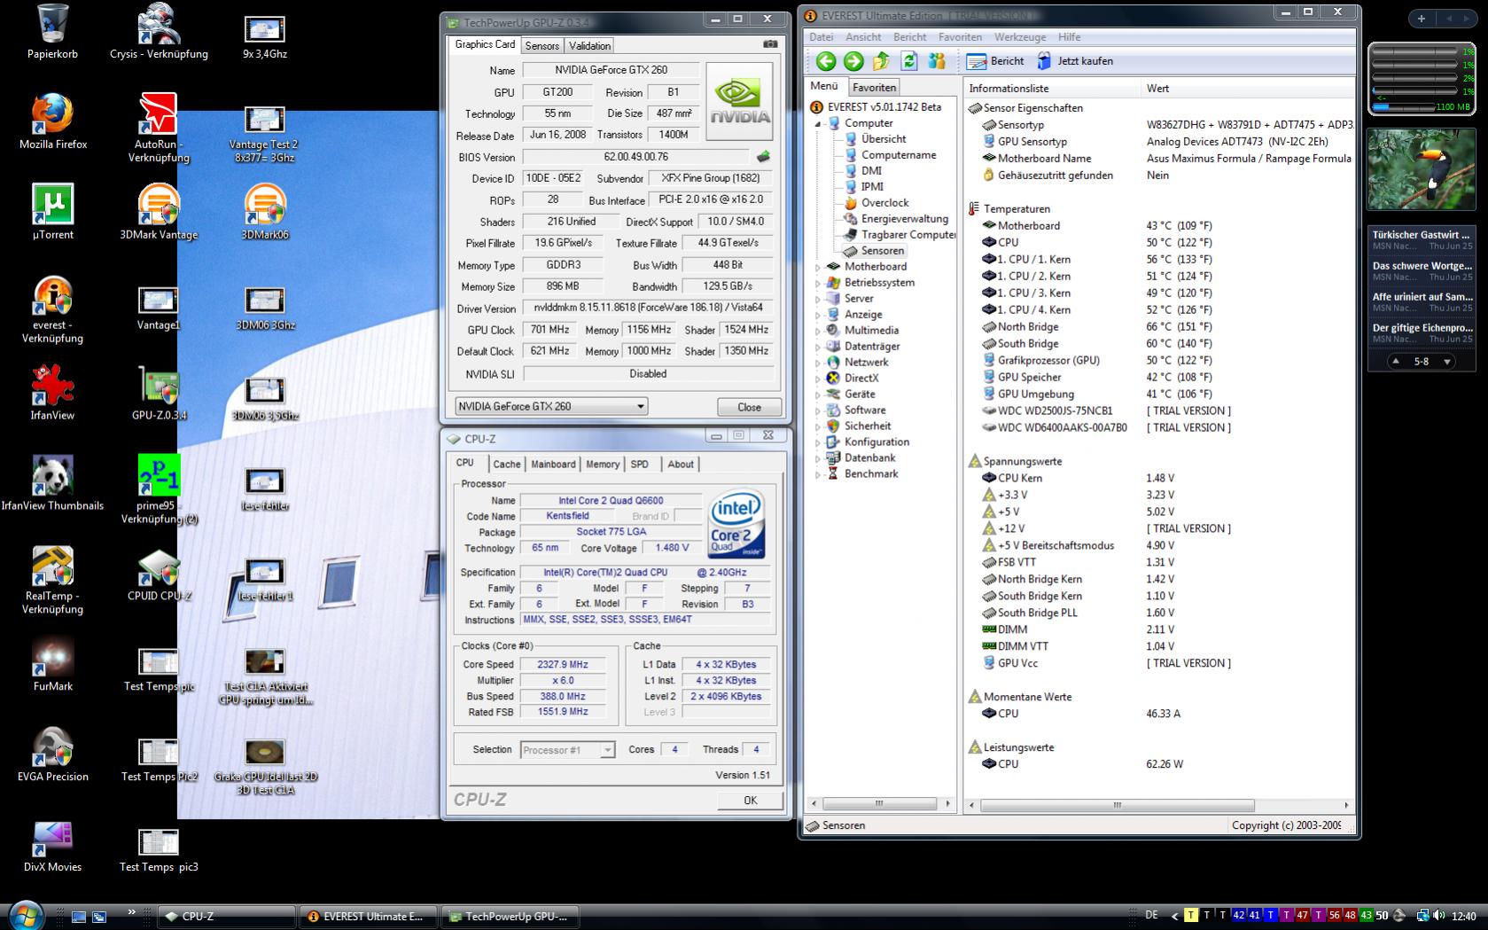Click the EVEREST back navigation arrow
The height and width of the screenshot is (930, 1488).
click(x=826, y=61)
